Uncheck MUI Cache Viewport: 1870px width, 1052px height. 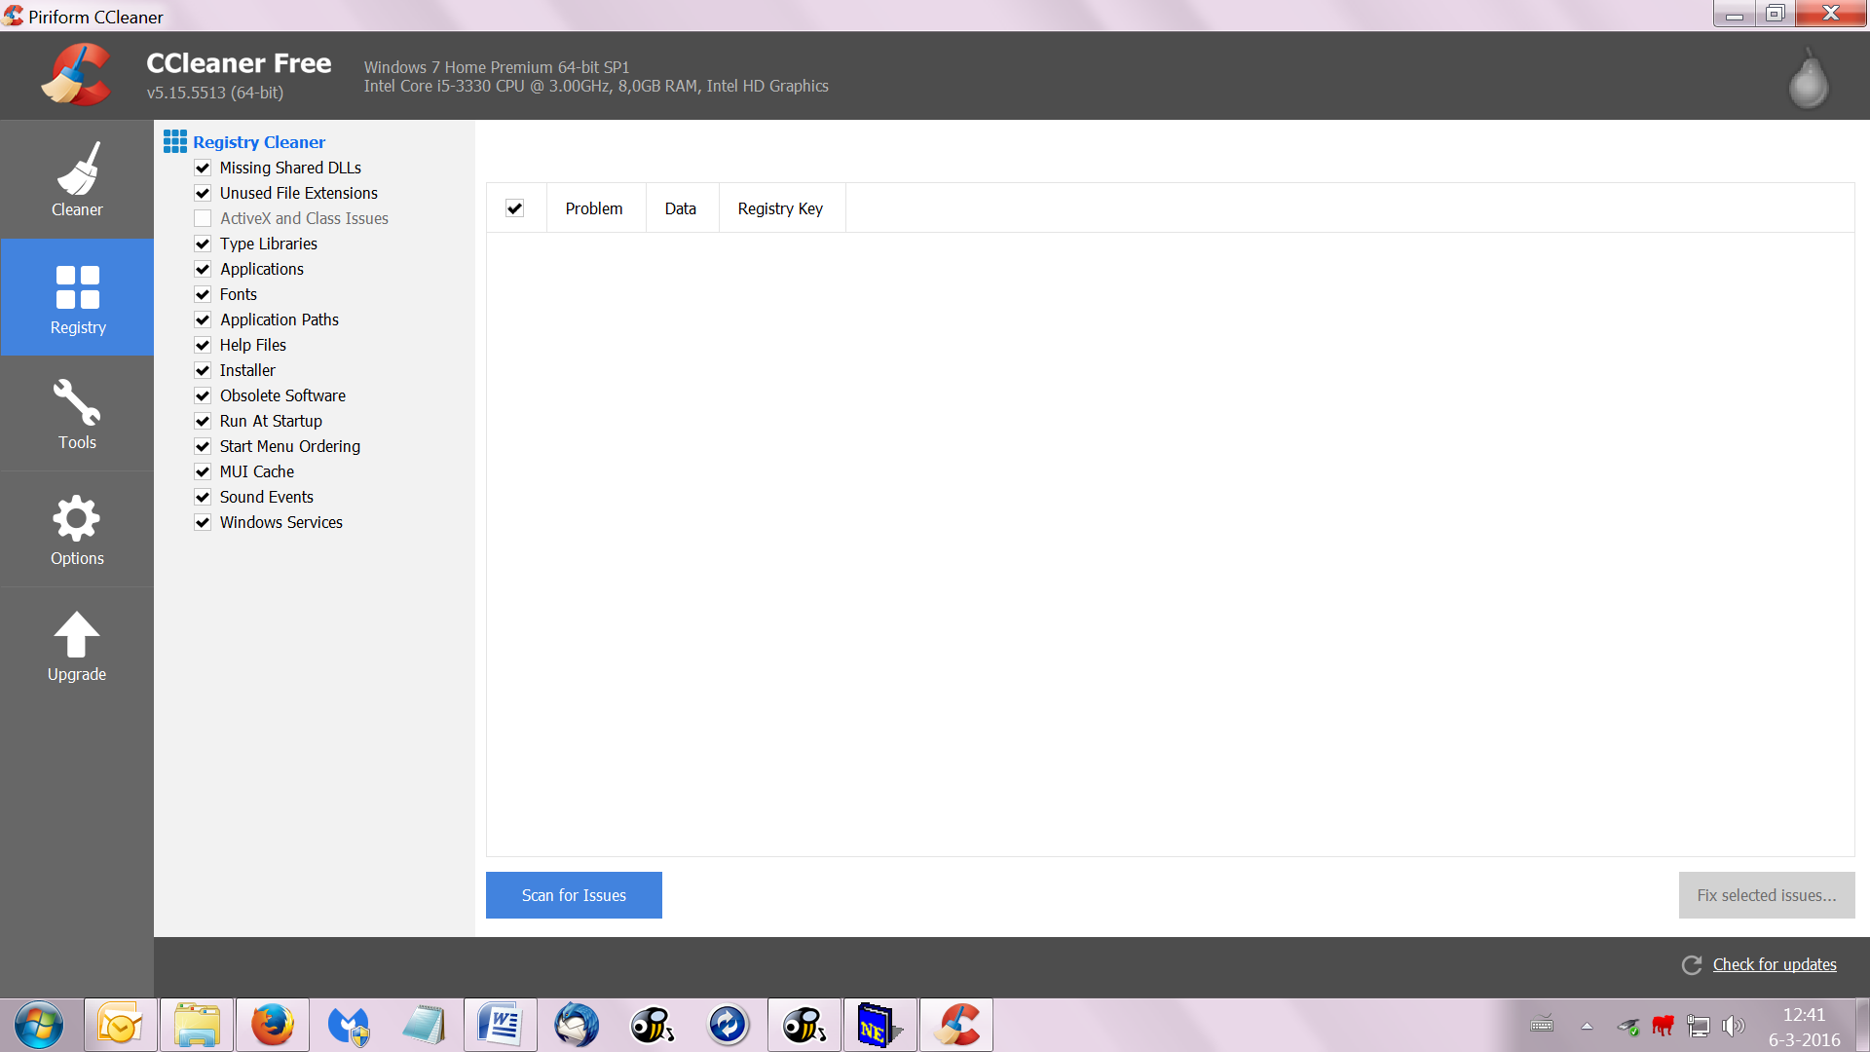pos(203,471)
